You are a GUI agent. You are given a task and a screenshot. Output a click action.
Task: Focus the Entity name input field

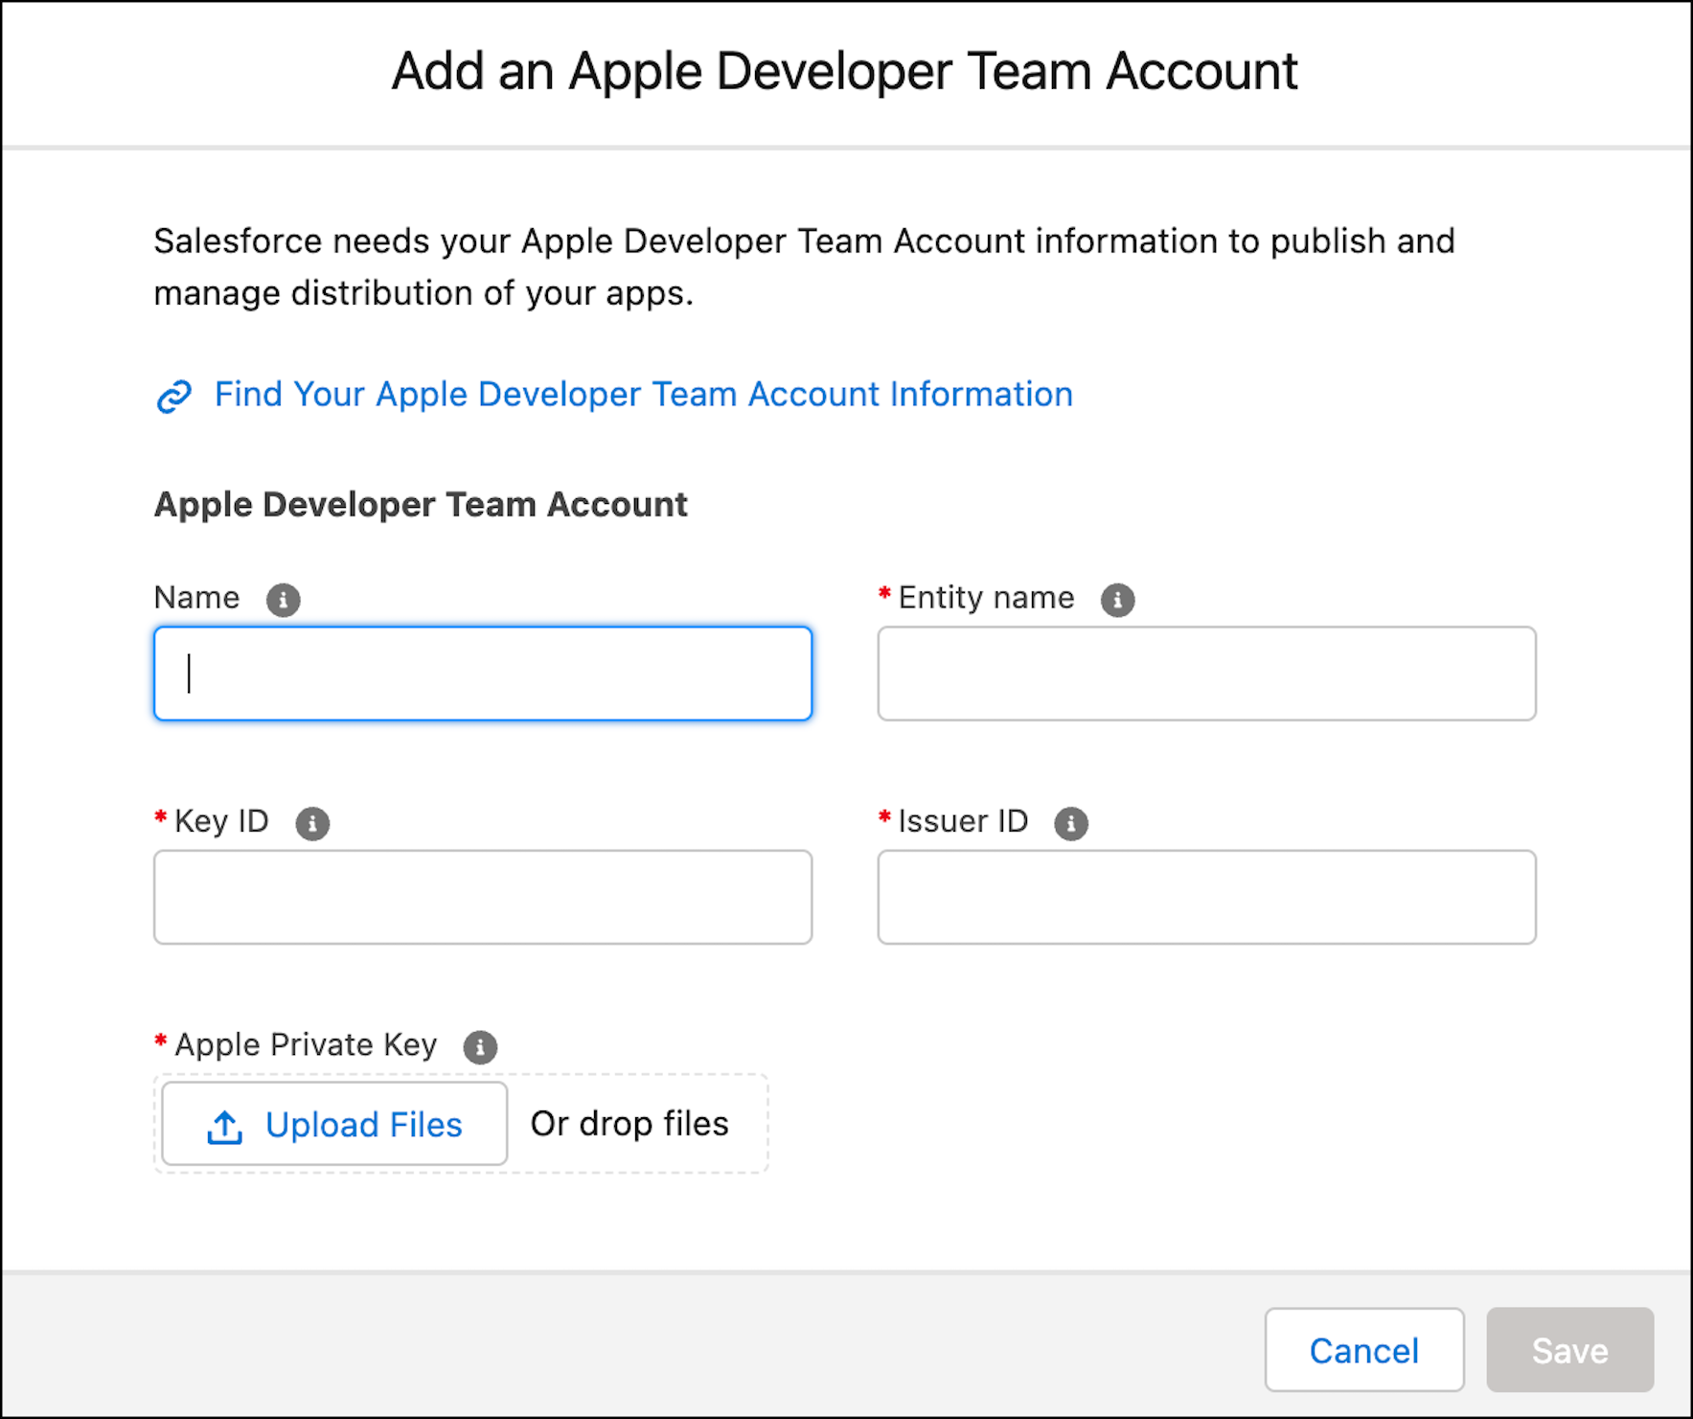(1205, 673)
